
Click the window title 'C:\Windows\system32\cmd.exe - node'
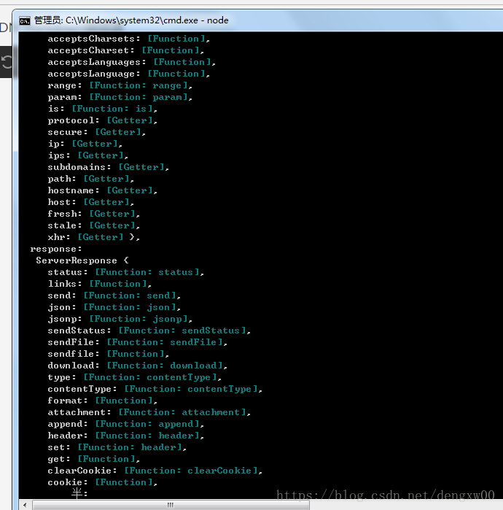tap(147, 20)
